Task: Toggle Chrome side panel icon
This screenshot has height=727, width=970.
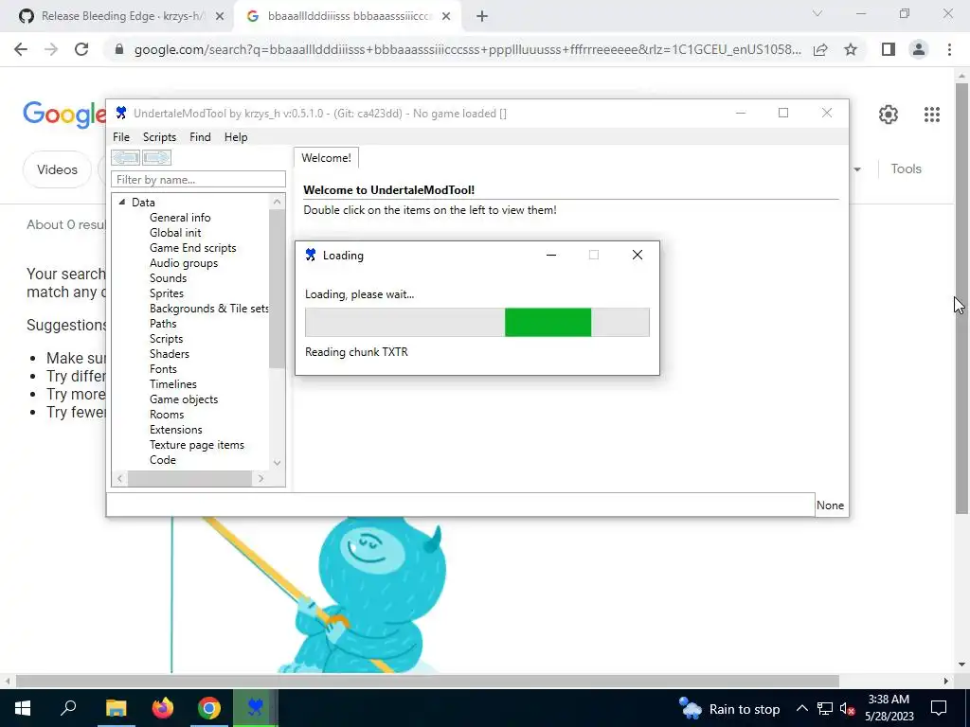Action: click(889, 49)
